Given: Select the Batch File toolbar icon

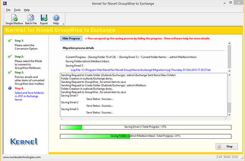Looking at the screenshot, I should (x=31, y=20).
